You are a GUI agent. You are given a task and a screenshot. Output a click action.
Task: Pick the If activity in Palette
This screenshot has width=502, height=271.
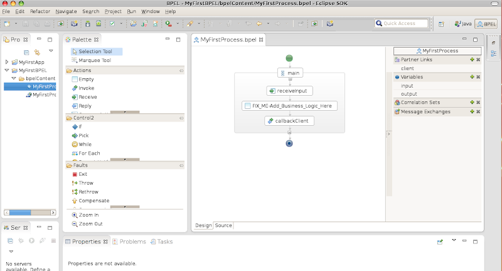point(77,126)
